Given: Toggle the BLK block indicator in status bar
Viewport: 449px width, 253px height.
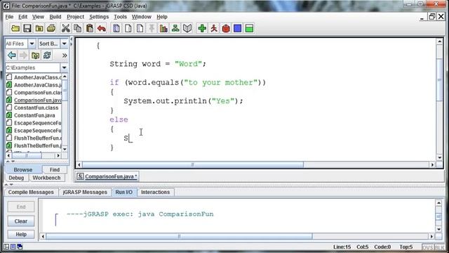Looking at the screenshot, I should coord(440,247).
